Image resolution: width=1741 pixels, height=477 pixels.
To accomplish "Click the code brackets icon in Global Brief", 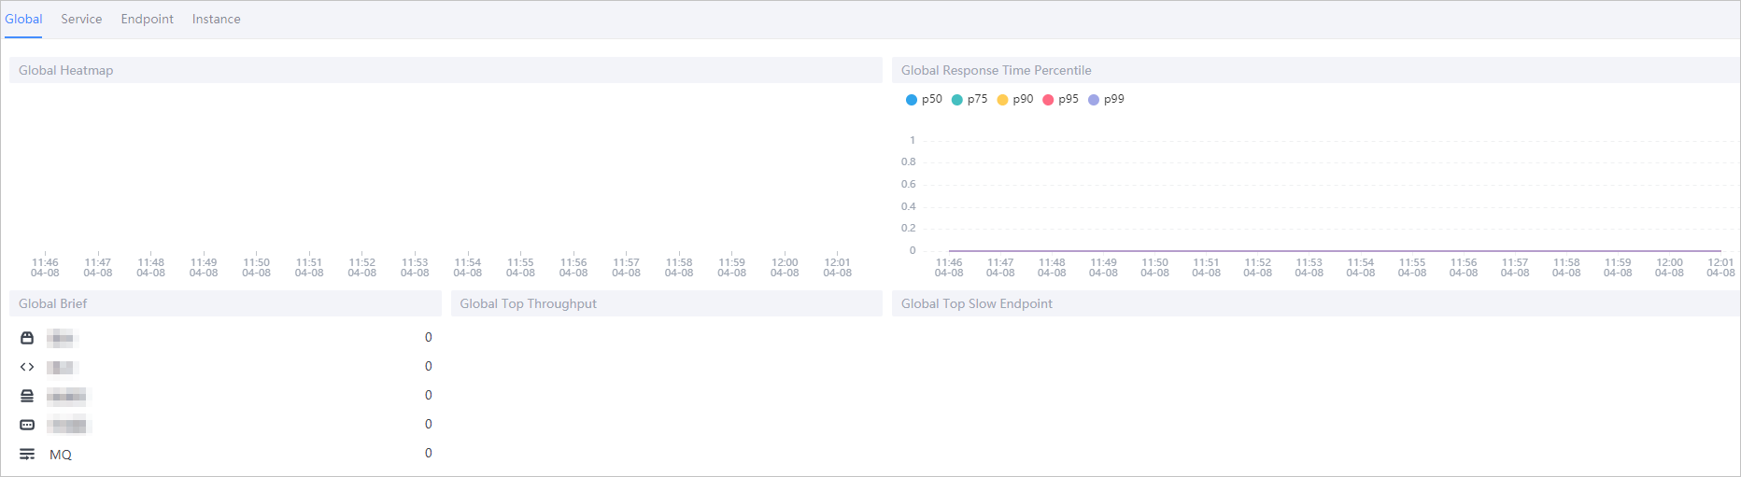I will pos(27,367).
